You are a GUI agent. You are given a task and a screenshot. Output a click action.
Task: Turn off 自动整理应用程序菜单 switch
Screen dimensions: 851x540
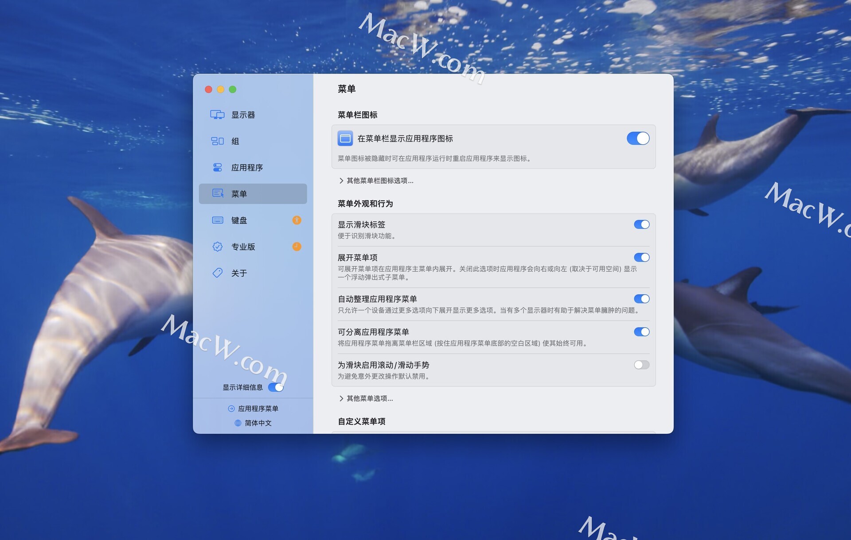[x=641, y=299]
